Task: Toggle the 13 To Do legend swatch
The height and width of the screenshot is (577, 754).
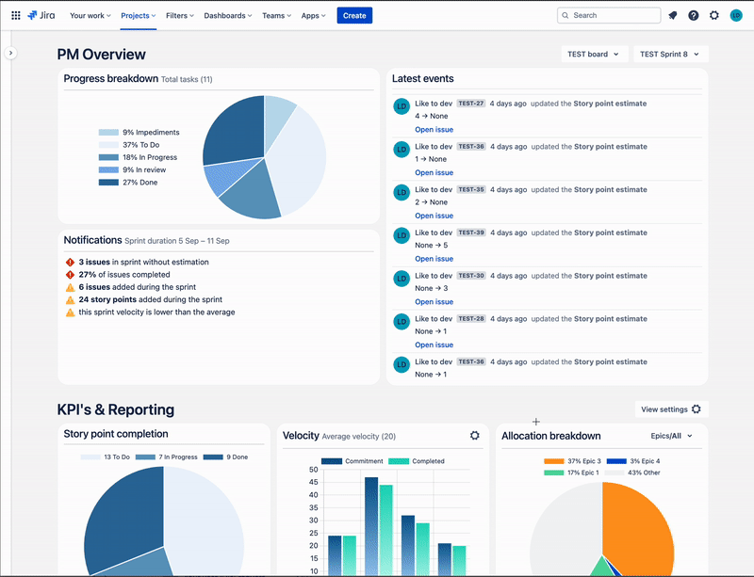Action: 90,457
